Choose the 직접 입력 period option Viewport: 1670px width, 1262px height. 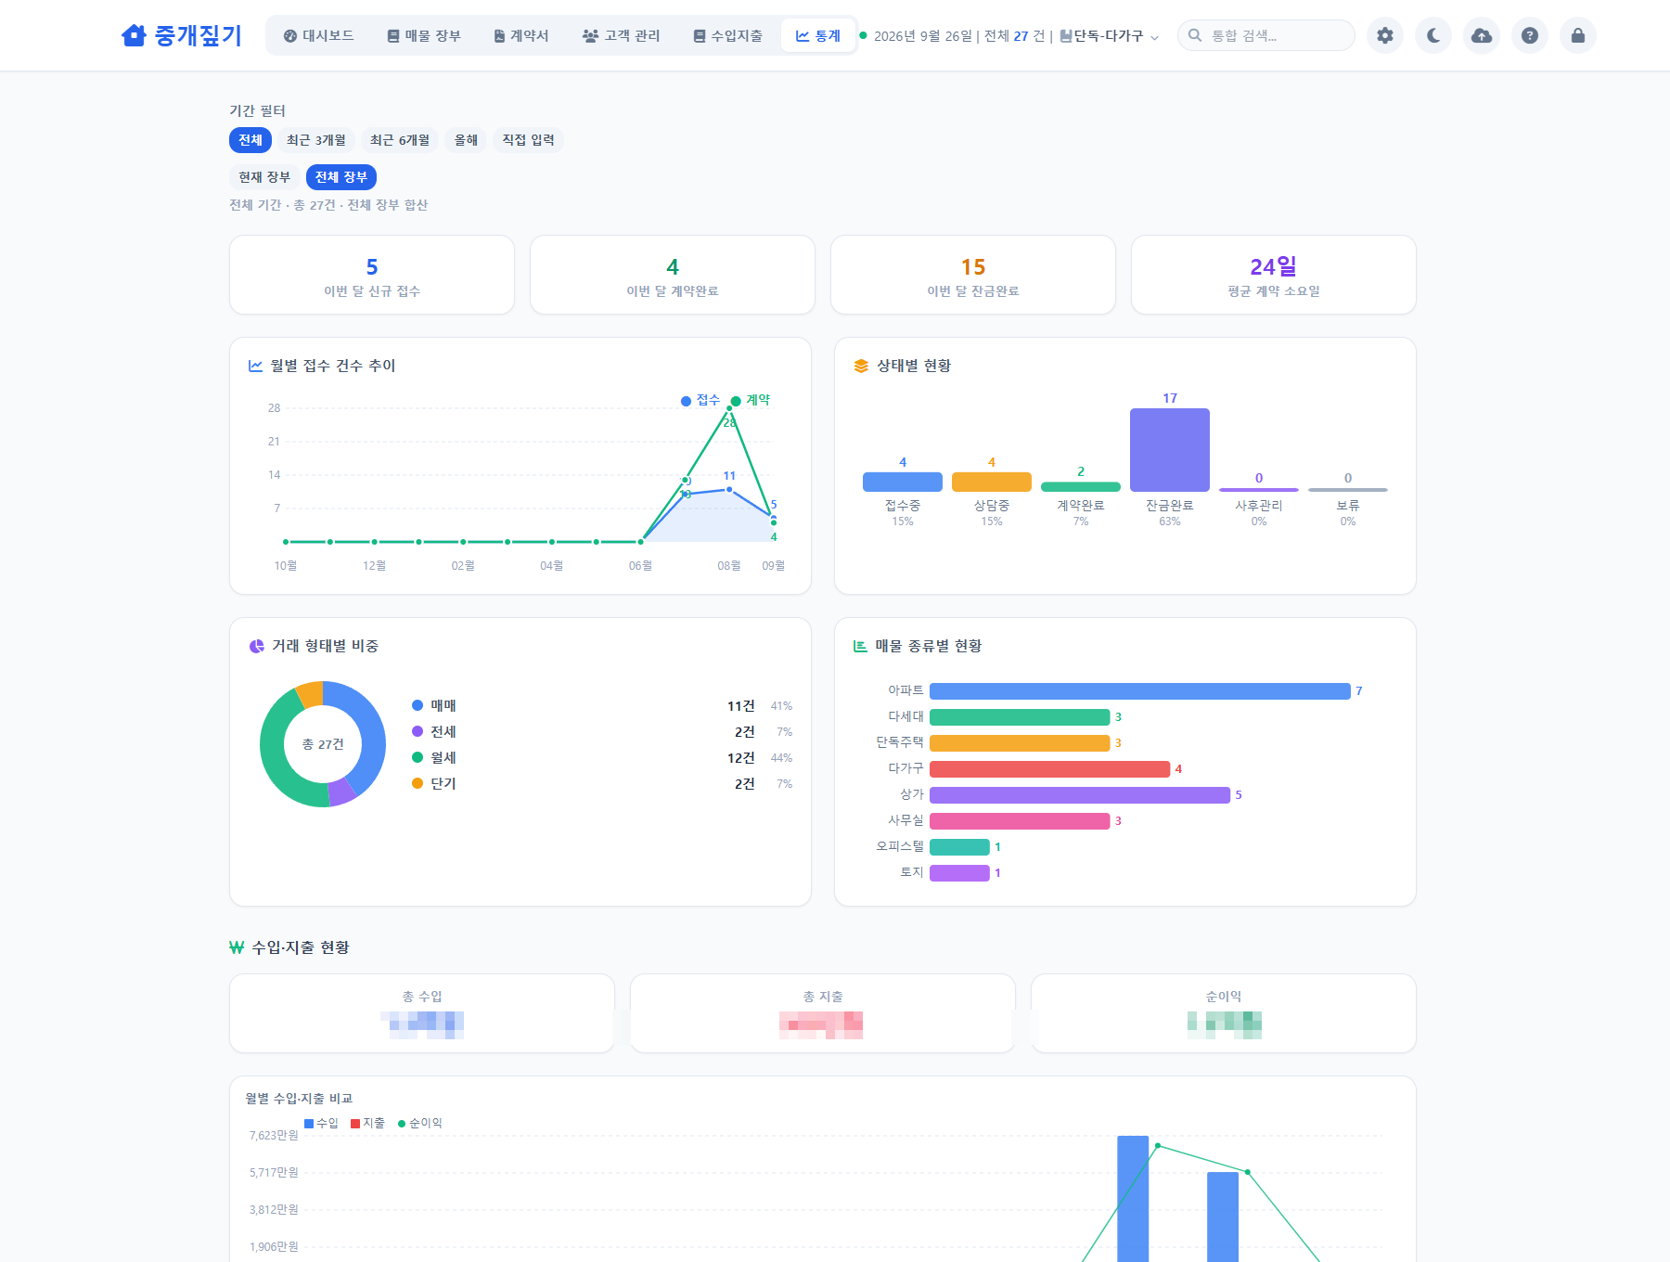coord(529,140)
